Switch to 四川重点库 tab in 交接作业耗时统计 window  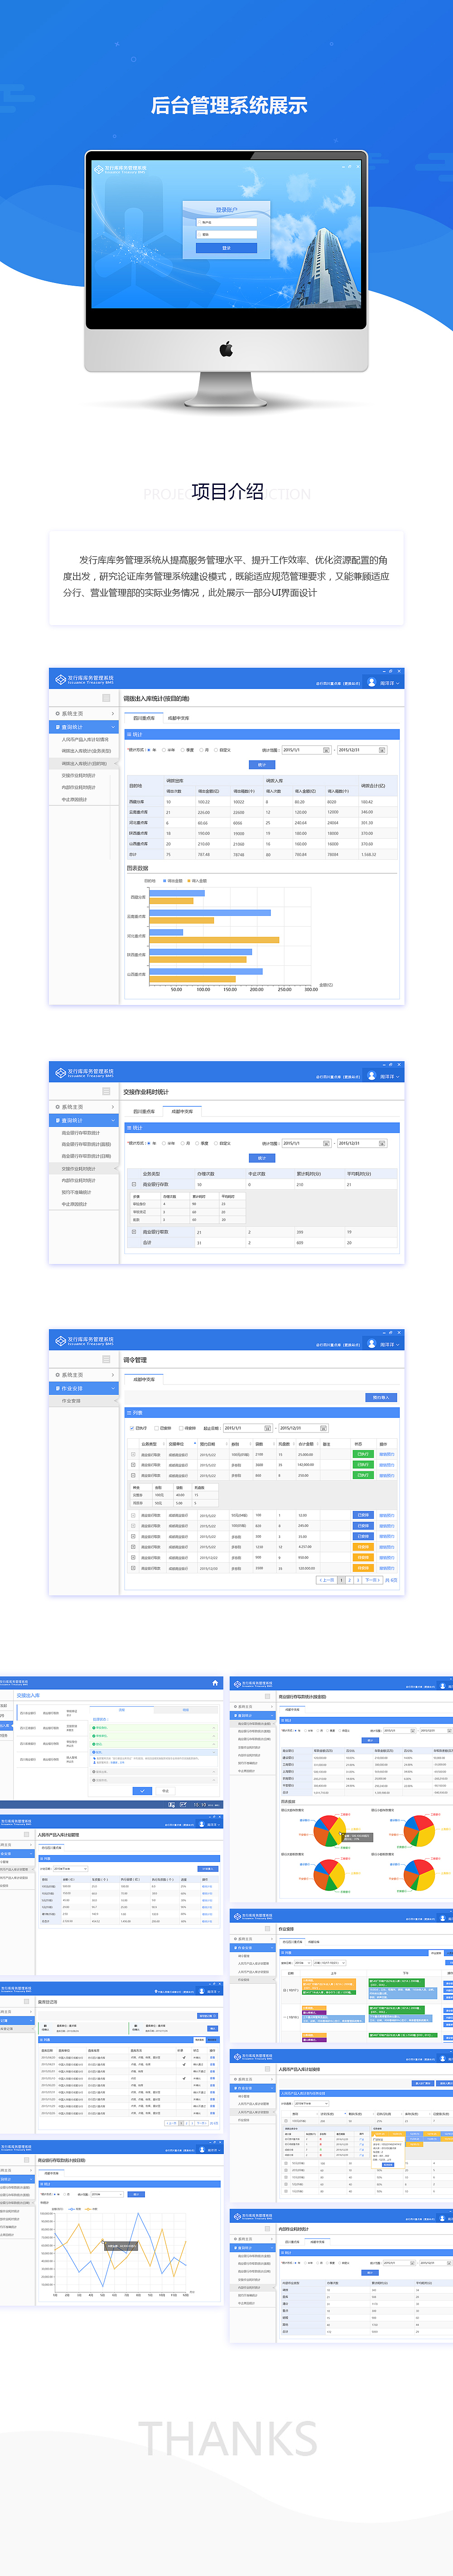click(x=144, y=1111)
